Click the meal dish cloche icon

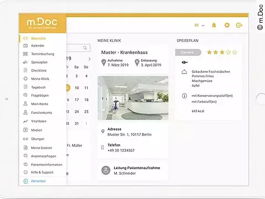pos(184,72)
